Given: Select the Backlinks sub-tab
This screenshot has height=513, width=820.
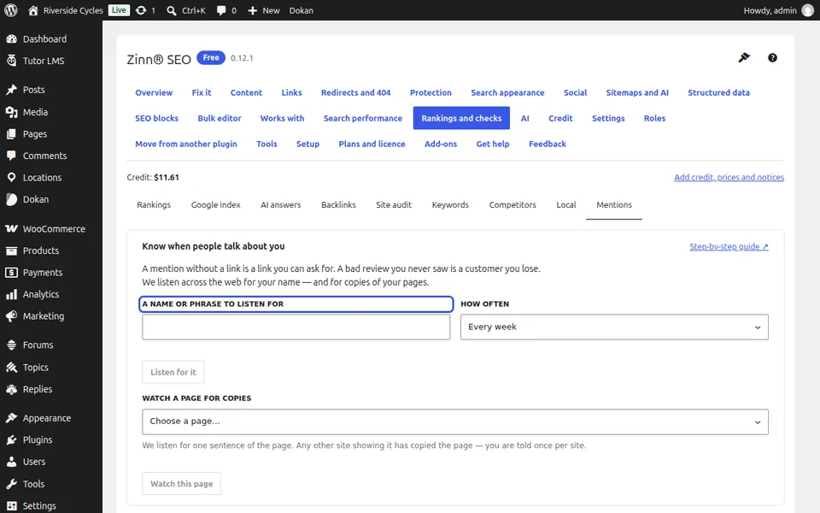Looking at the screenshot, I should pyautogui.click(x=338, y=204).
